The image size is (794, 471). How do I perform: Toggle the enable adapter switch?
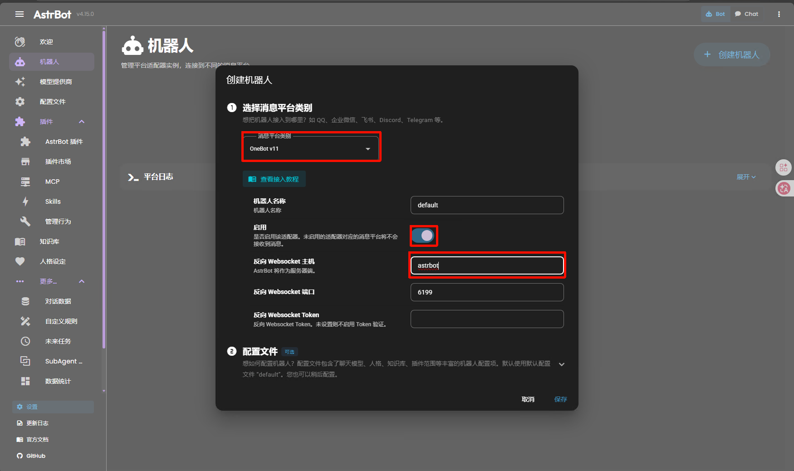coord(423,235)
